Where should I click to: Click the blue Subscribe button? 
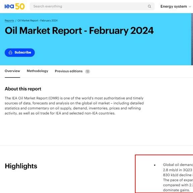[20, 53]
